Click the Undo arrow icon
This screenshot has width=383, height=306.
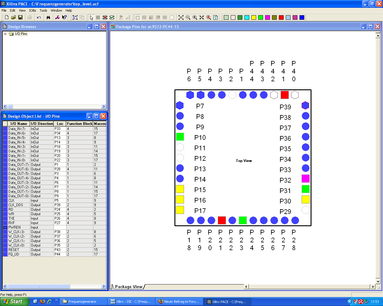coord(39,18)
